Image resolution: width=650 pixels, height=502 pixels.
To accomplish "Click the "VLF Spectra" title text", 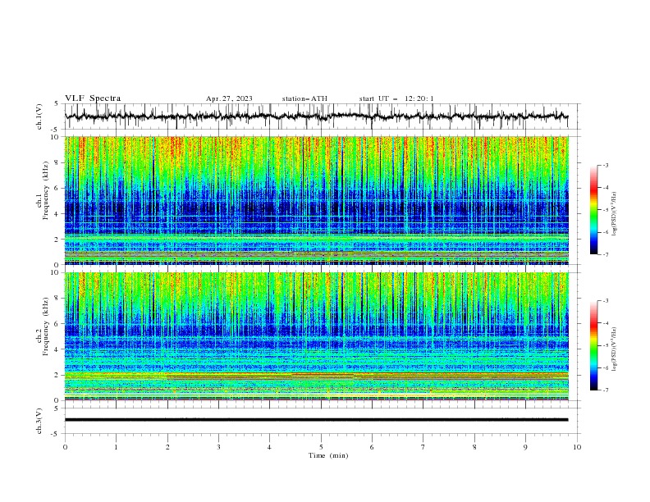I will click(x=93, y=98).
